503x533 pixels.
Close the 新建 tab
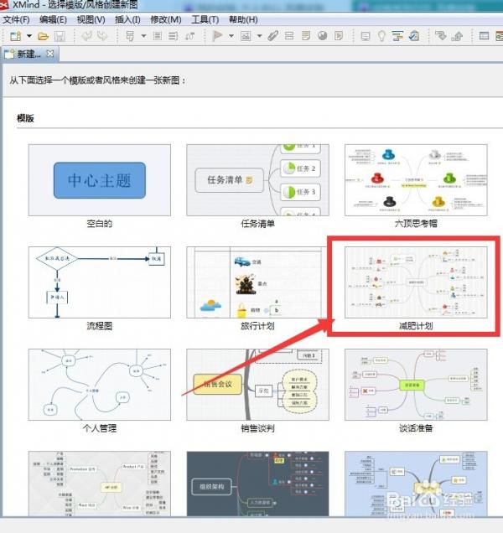50,54
